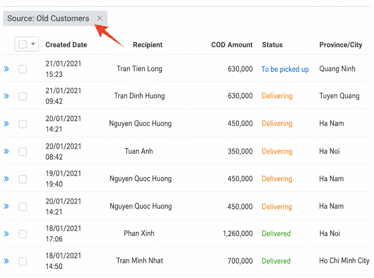374x278 pixels.
Task: Expand the 19/01/2021 19:40 order row
Action: 6,179
